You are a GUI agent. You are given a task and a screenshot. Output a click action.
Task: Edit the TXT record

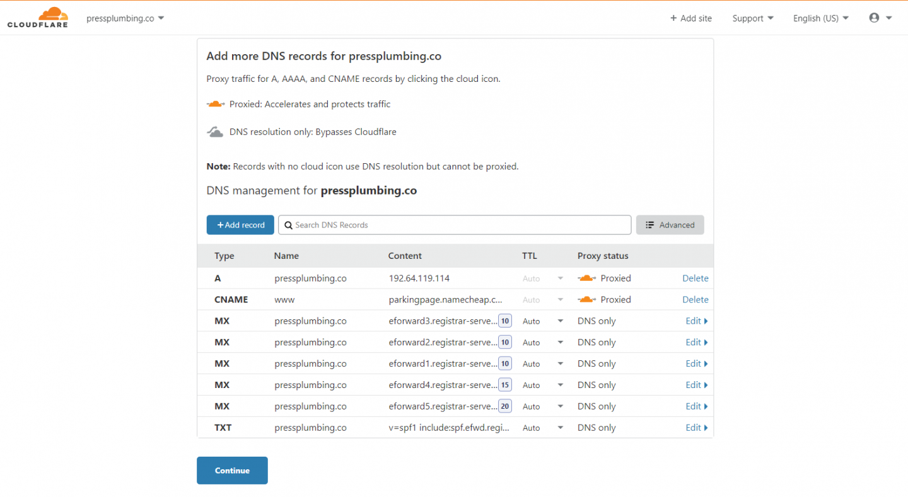click(696, 428)
